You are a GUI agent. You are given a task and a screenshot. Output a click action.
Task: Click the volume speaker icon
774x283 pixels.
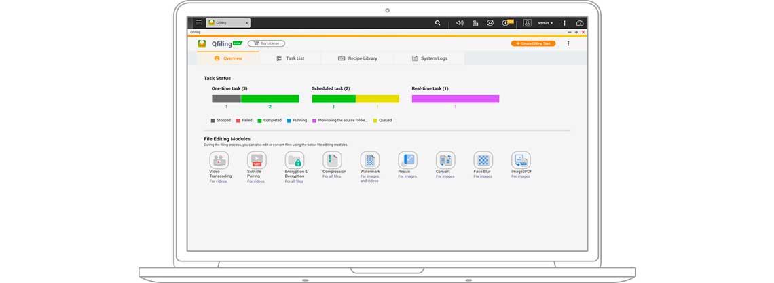pos(460,23)
